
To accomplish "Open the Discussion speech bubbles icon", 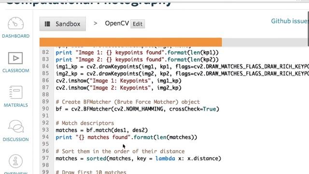I will 16,127.
